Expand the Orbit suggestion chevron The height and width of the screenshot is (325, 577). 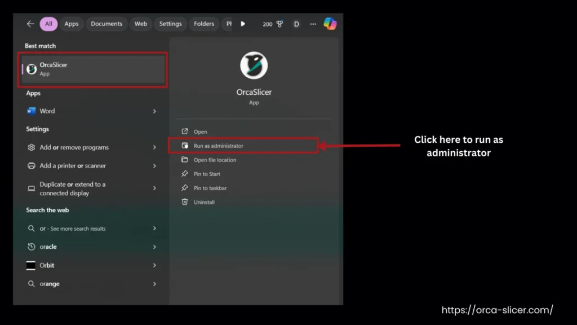click(x=154, y=265)
